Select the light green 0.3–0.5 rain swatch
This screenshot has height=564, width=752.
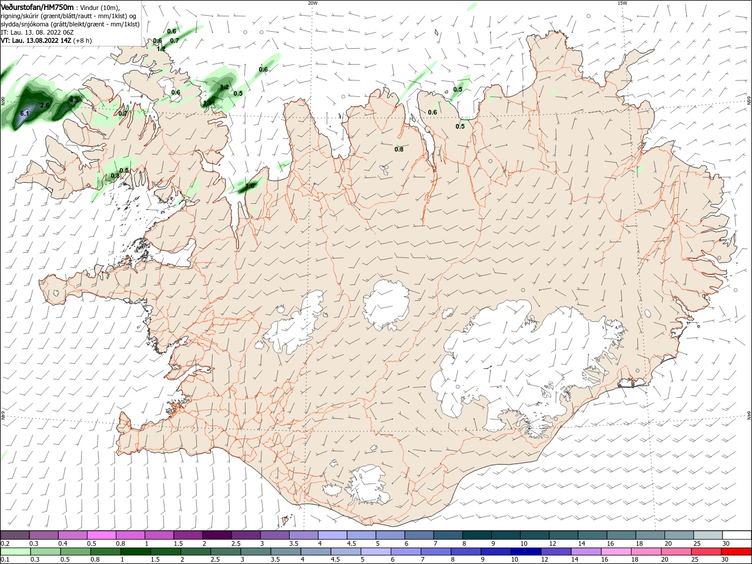click(45, 552)
